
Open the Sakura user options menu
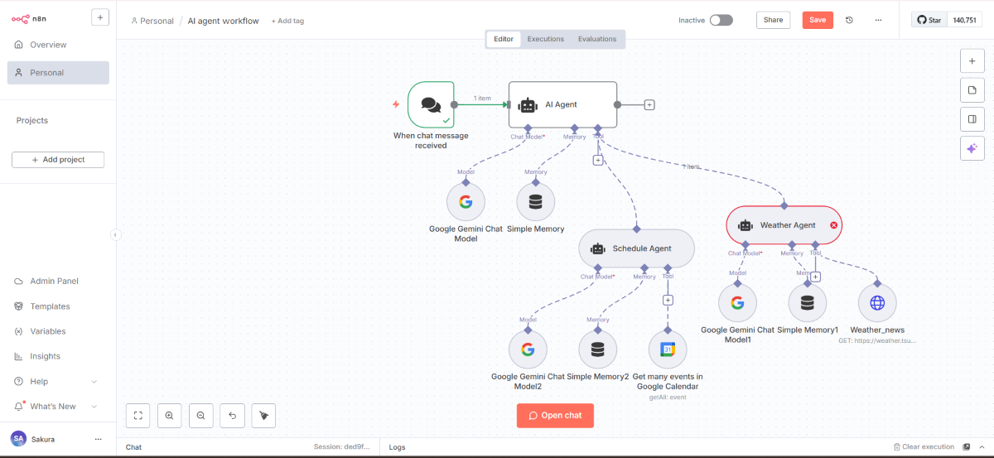coord(99,439)
